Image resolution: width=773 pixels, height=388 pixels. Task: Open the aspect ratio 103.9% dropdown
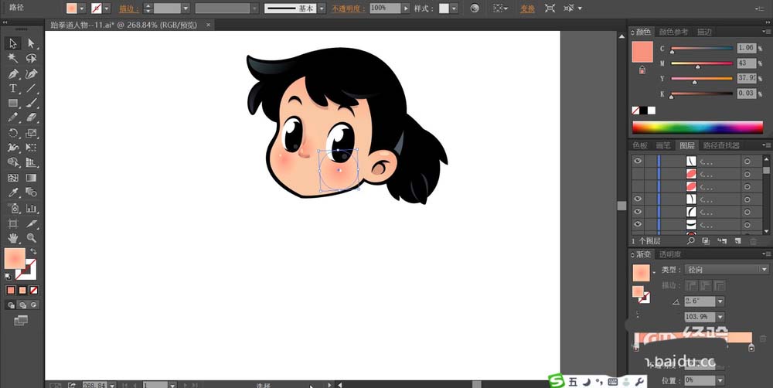click(x=720, y=317)
